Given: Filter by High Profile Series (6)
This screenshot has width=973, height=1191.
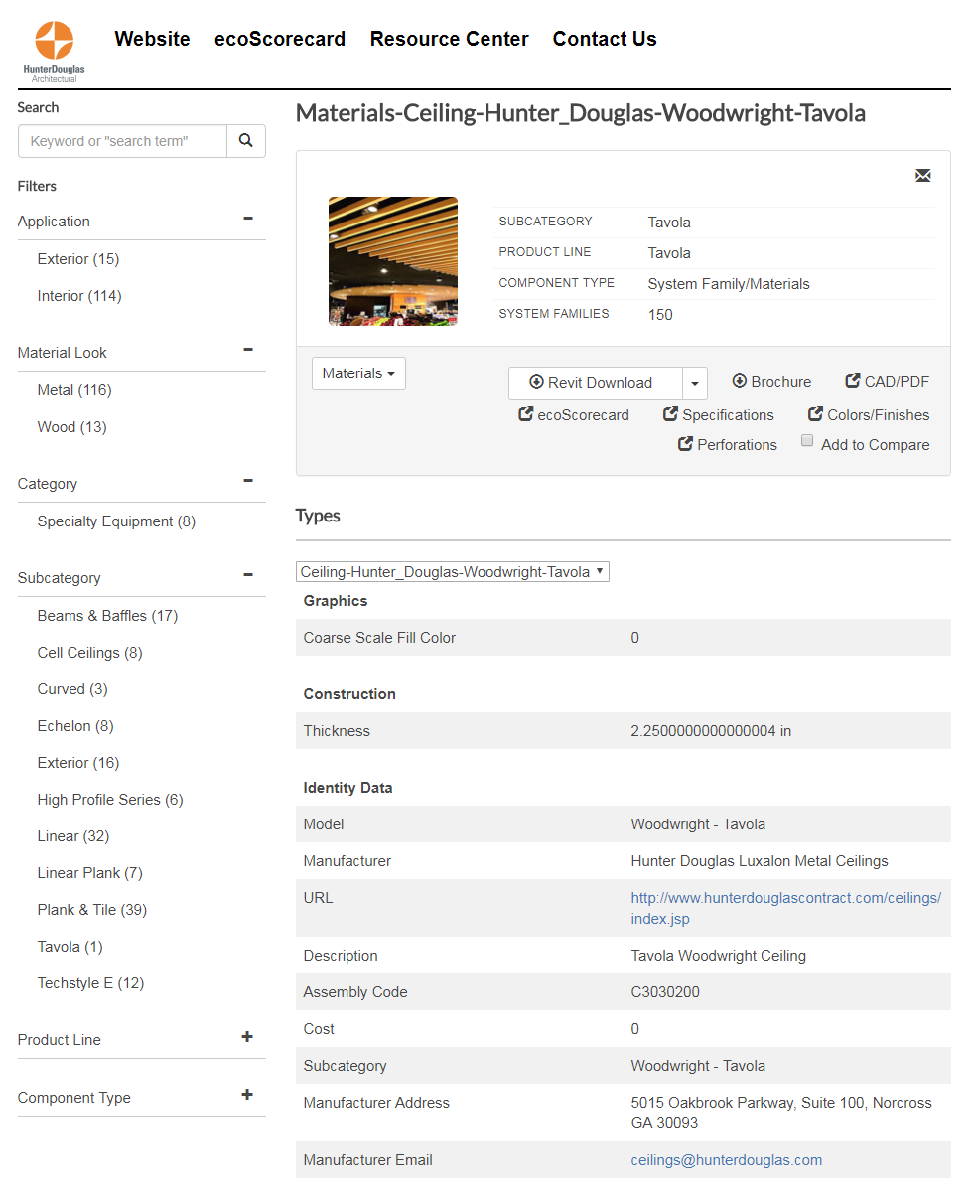Looking at the screenshot, I should (x=110, y=799).
